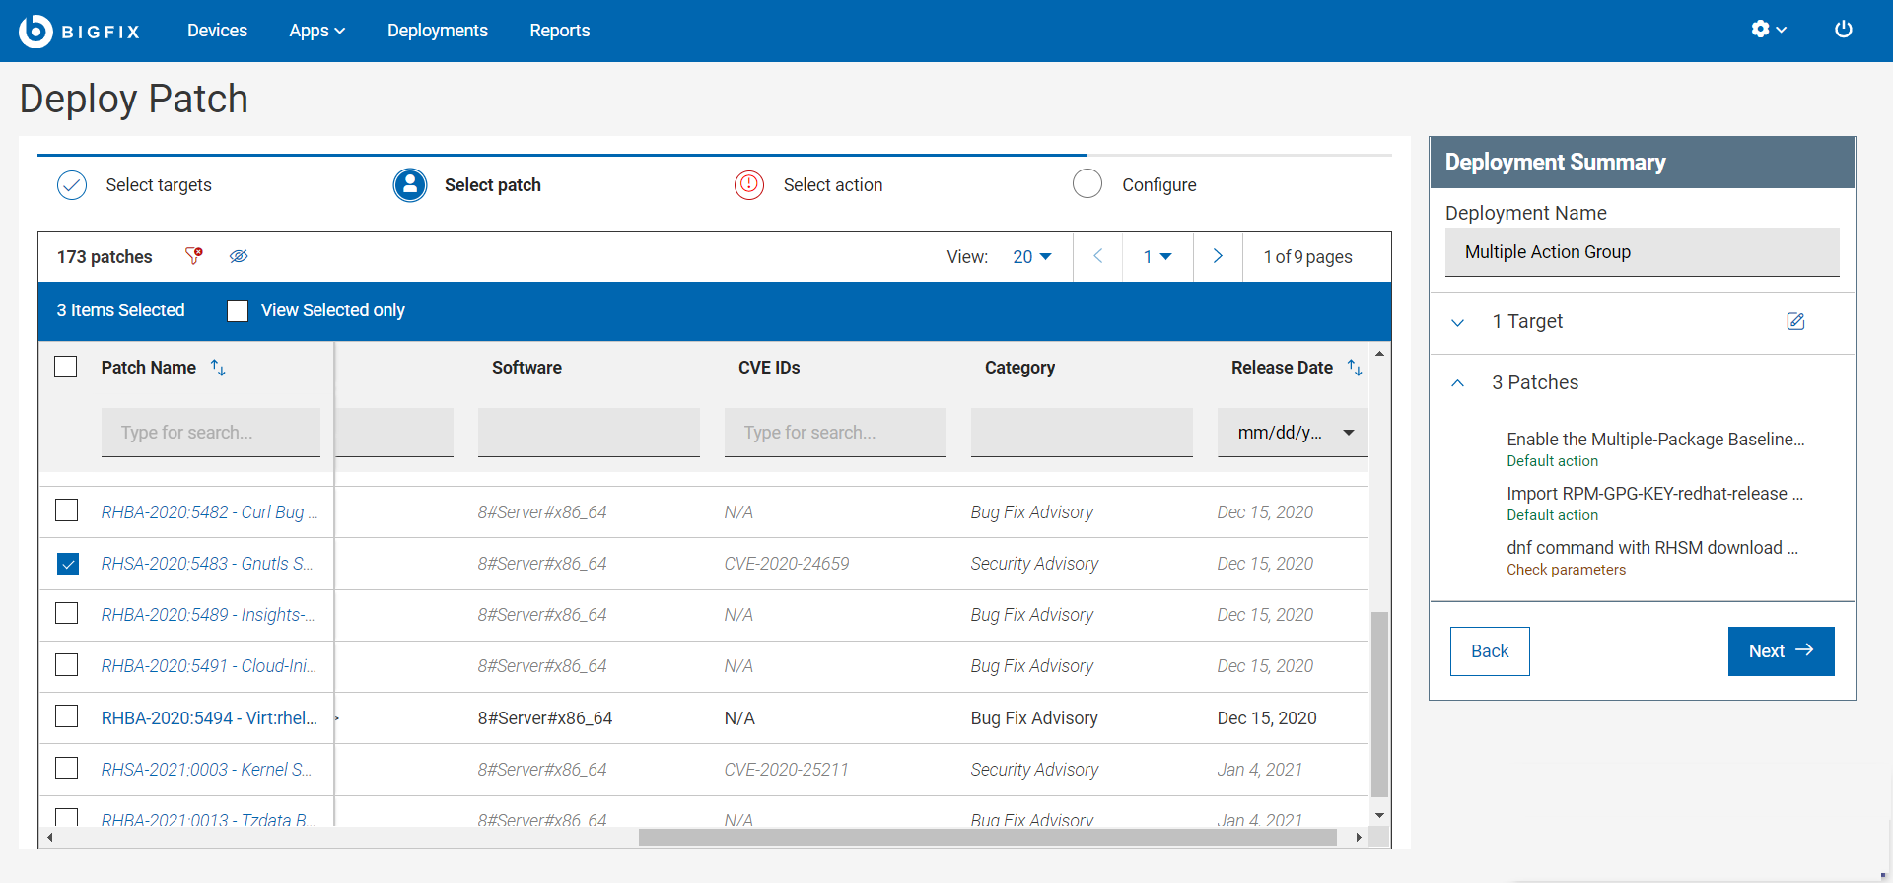Go to Deployments in navigation bar
The width and height of the screenshot is (1893, 883).
tap(437, 31)
